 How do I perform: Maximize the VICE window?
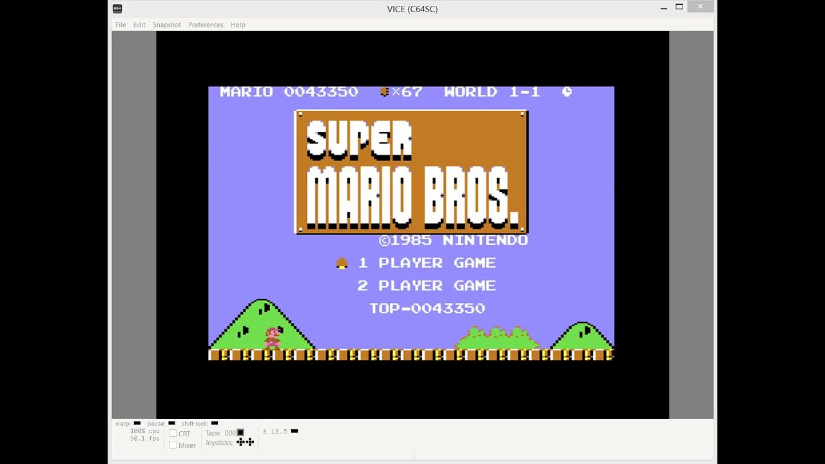point(679,7)
